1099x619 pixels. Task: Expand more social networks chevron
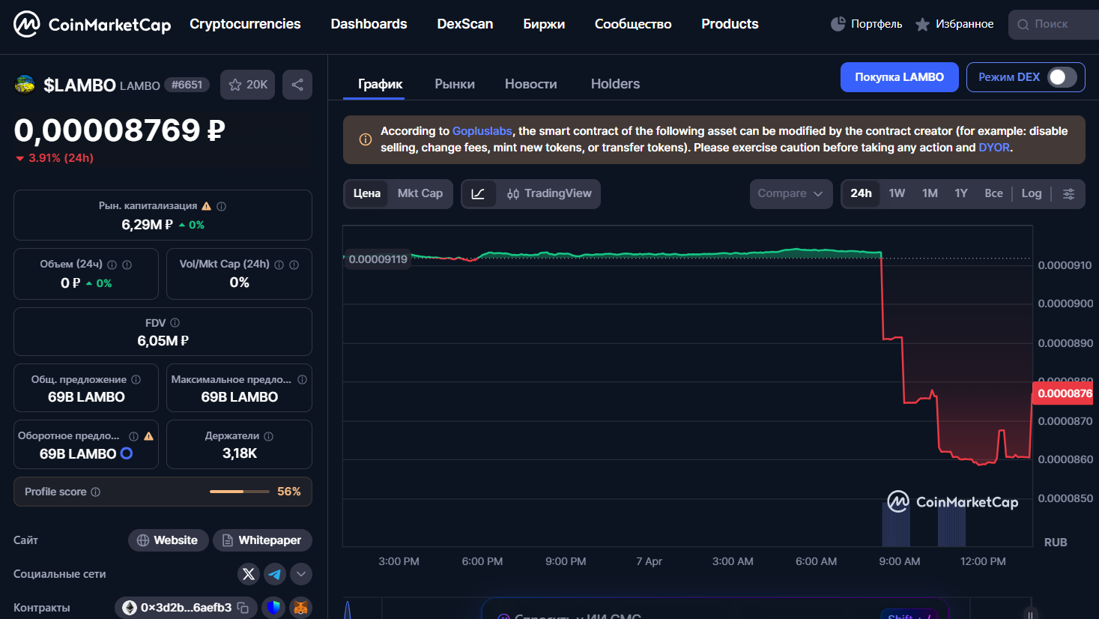301,574
